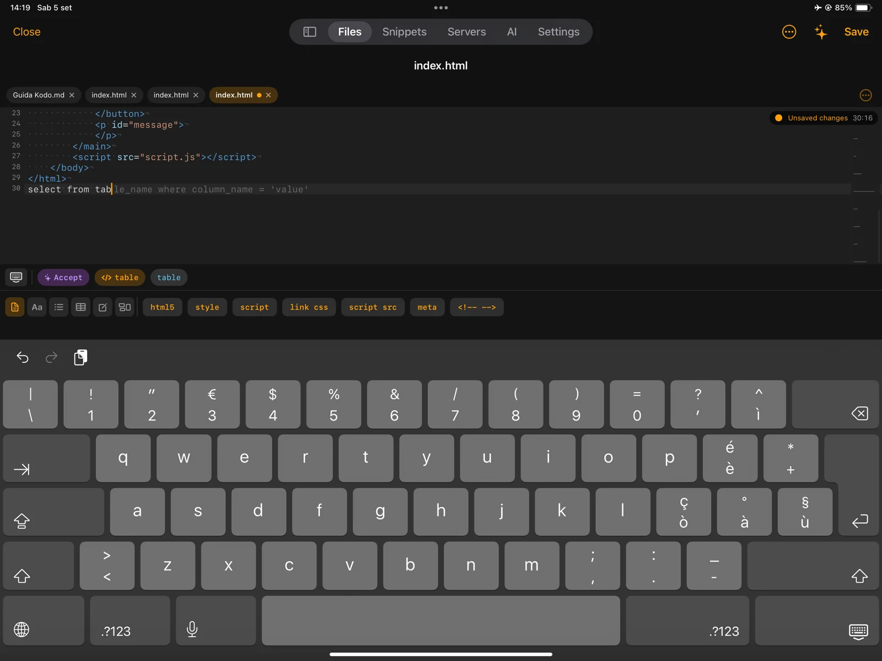The height and width of the screenshot is (661, 882).
Task: Open the Settings tab
Action: click(558, 32)
